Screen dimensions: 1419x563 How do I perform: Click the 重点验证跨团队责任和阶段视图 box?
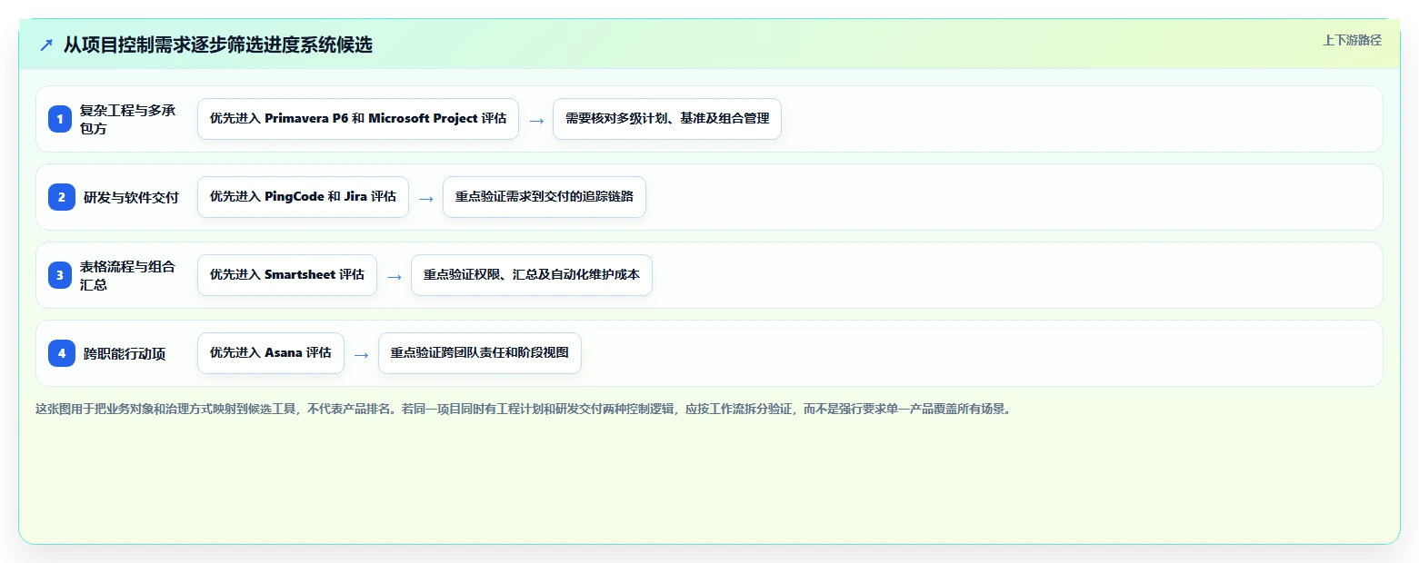point(480,353)
